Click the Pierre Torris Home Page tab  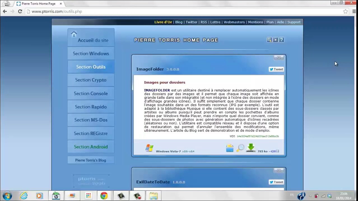39,4
